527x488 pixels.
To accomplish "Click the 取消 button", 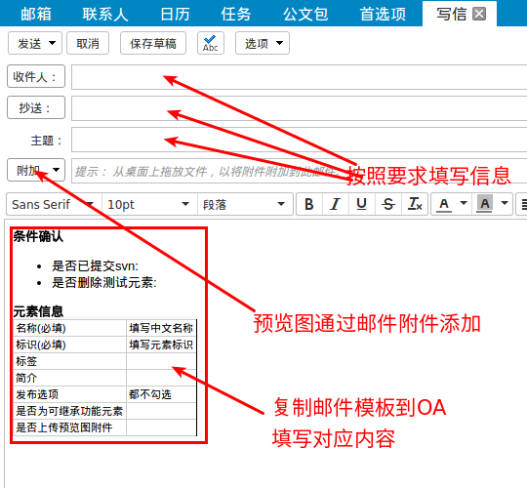I will pyautogui.click(x=88, y=43).
